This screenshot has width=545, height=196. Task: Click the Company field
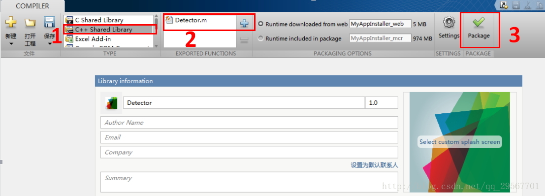point(249,152)
